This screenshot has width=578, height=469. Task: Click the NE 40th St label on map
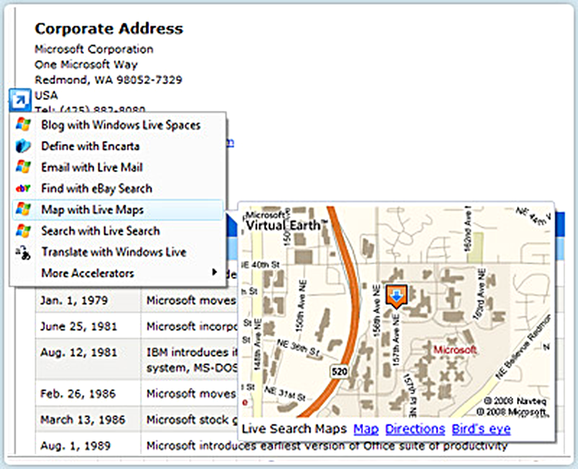coord(261,264)
